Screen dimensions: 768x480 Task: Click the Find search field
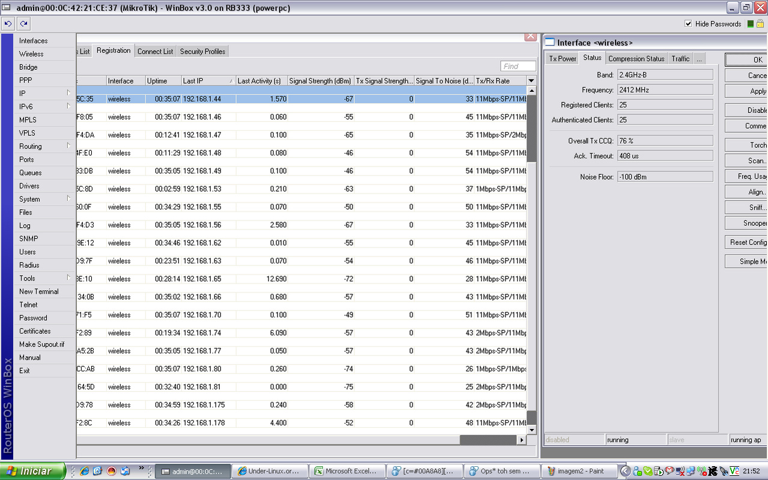pyautogui.click(x=518, y=66)
